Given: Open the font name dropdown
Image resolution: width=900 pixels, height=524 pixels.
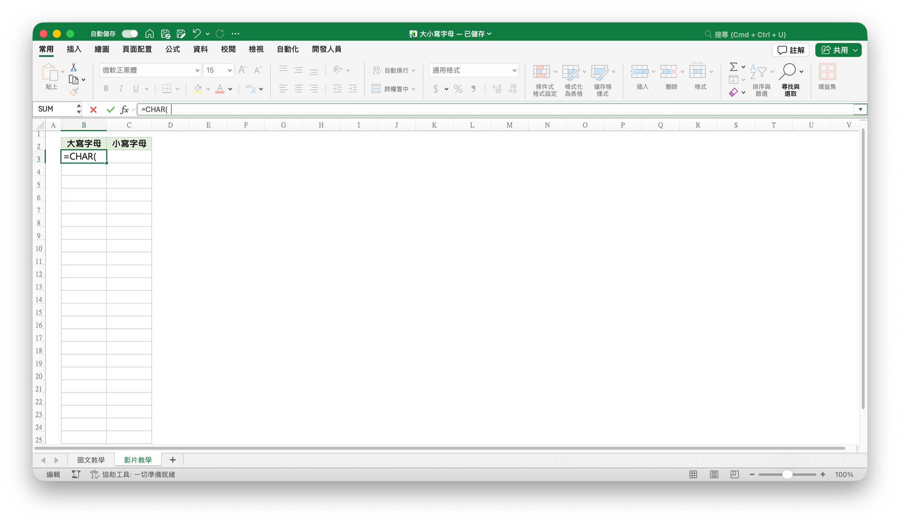Looking at the screenshot, I should [x=197, y=70].
